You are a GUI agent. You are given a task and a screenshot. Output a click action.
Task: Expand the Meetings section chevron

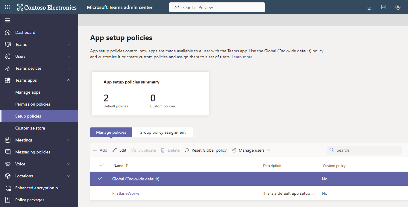69,140
